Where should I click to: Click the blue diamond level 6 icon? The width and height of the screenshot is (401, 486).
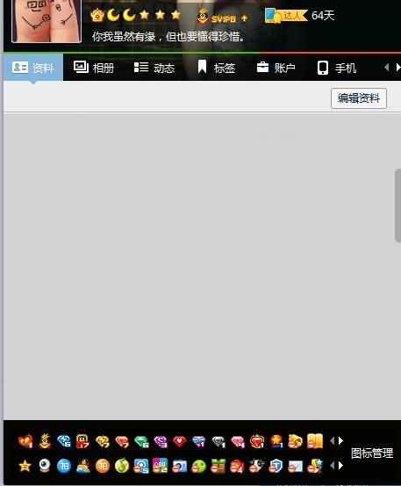pyautogui.click(x=64, y=441)
